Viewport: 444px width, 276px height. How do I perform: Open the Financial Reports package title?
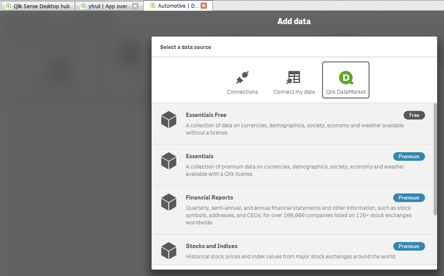pos(210,198)
